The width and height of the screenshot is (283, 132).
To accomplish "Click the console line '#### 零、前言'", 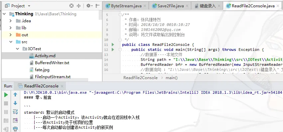I will [x=38, y=98].
